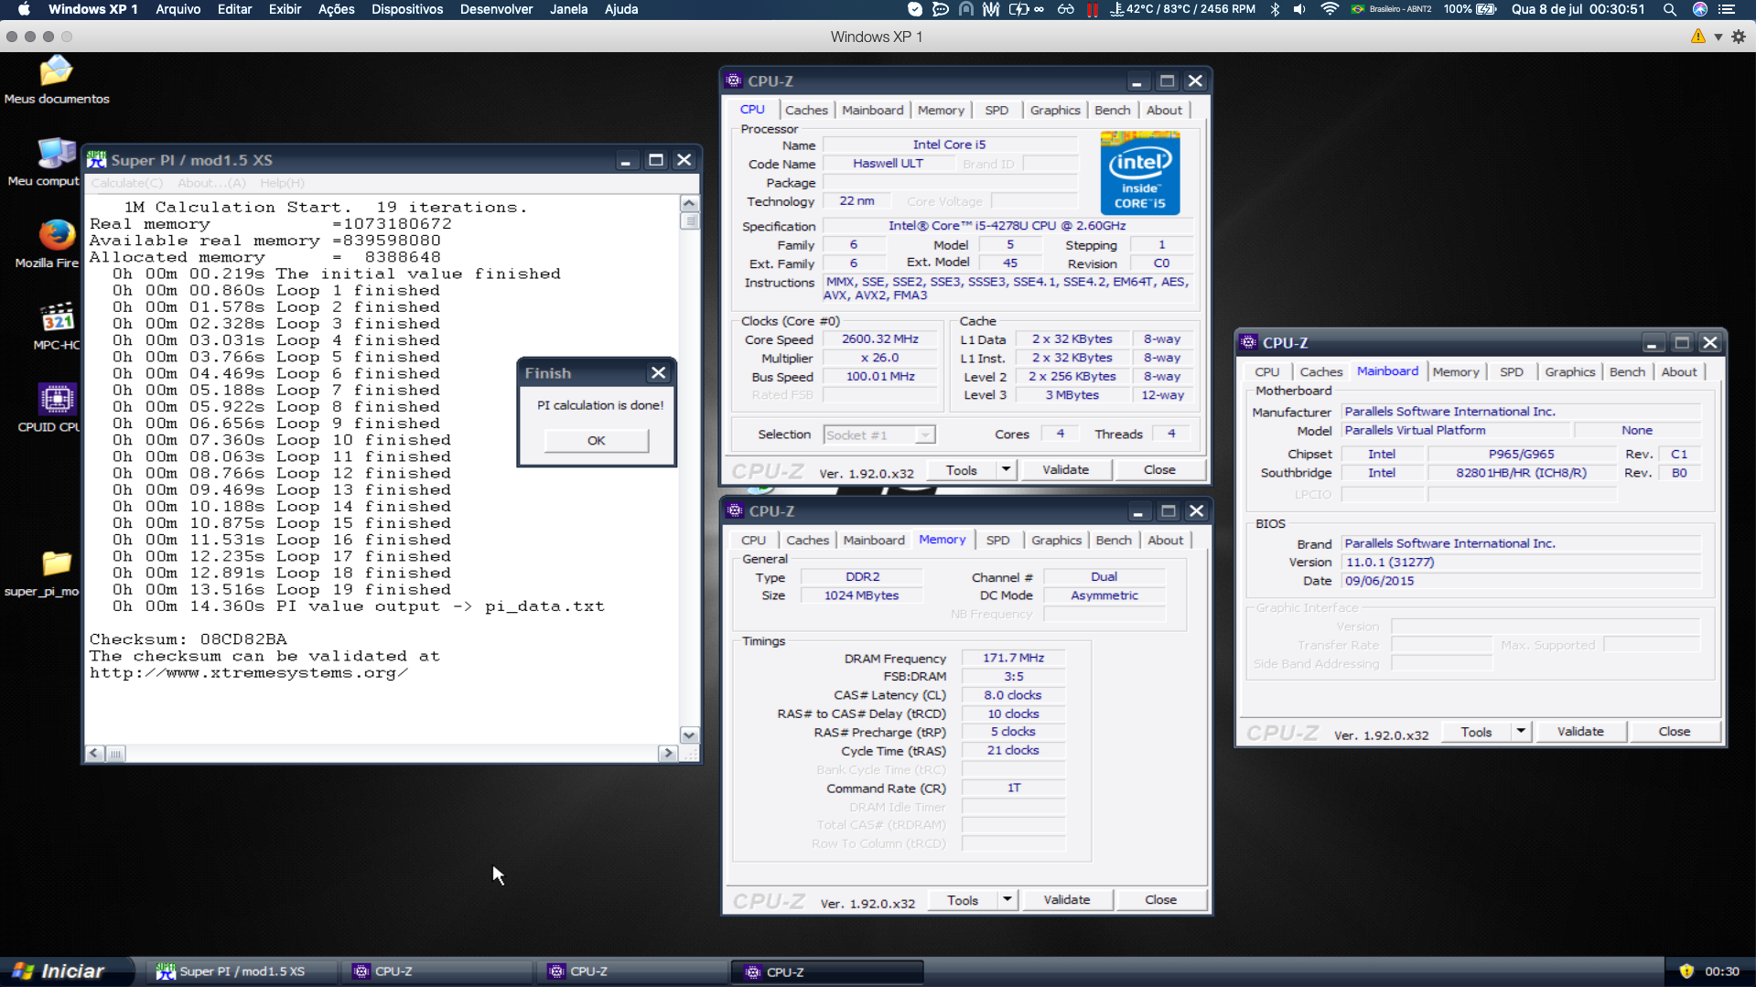Screen dimensions: 1756x987
Task: Click the taskbar clock showing 00:30
Action: 1722,971
